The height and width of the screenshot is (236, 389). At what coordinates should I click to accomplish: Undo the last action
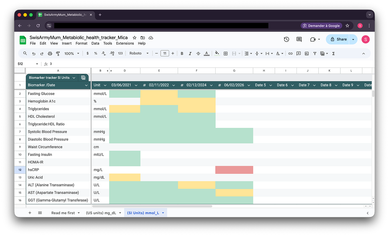pyautogui.click(x=34, y=53)
